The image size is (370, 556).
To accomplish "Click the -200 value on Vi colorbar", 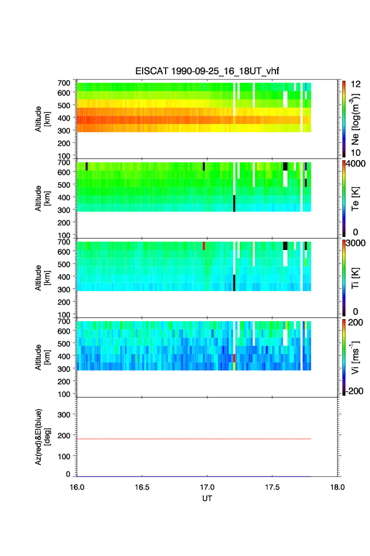I will pos(355,391).
